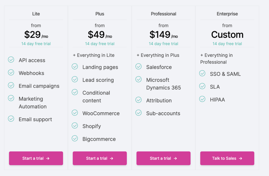Click the check icon next to Attribution

[138, 100]
